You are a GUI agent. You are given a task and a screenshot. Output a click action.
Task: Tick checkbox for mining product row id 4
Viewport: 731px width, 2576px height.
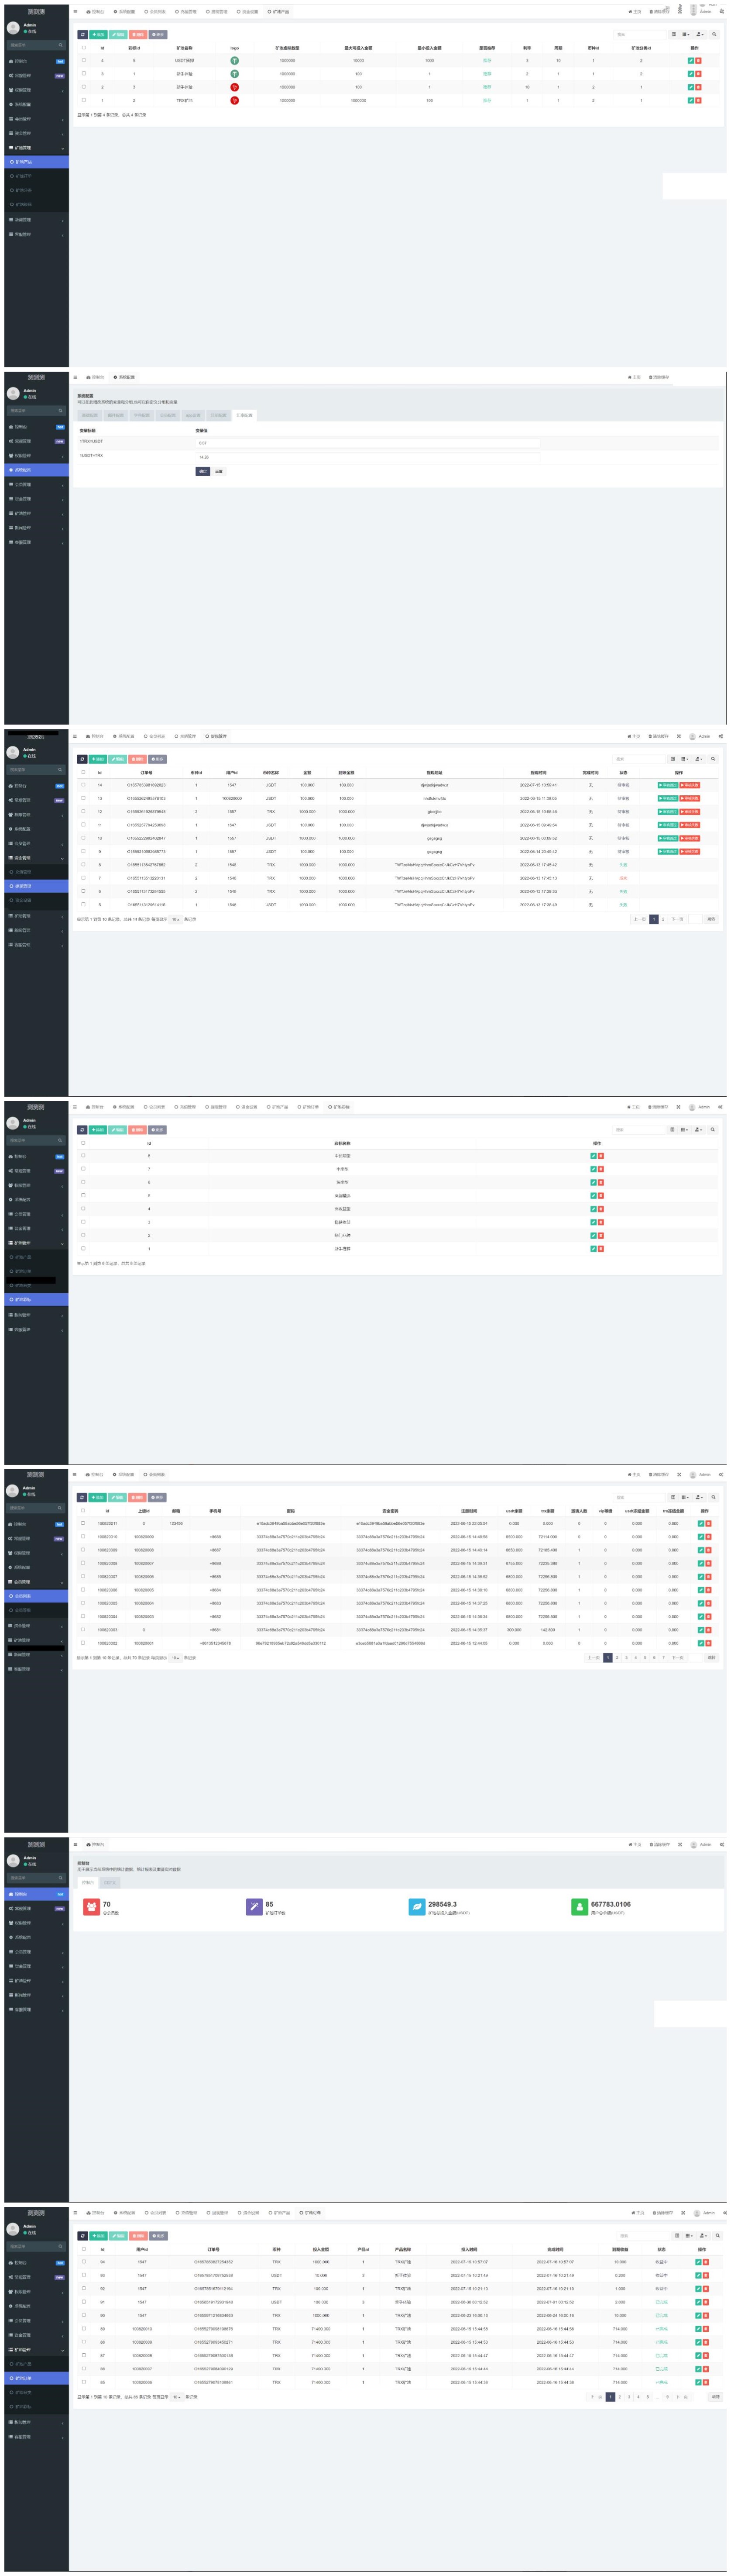[84, 60]
